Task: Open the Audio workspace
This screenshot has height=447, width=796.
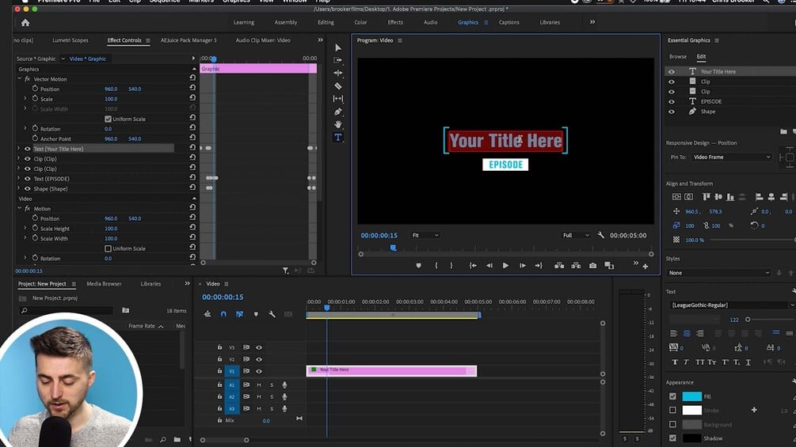Action: point(431,22)
